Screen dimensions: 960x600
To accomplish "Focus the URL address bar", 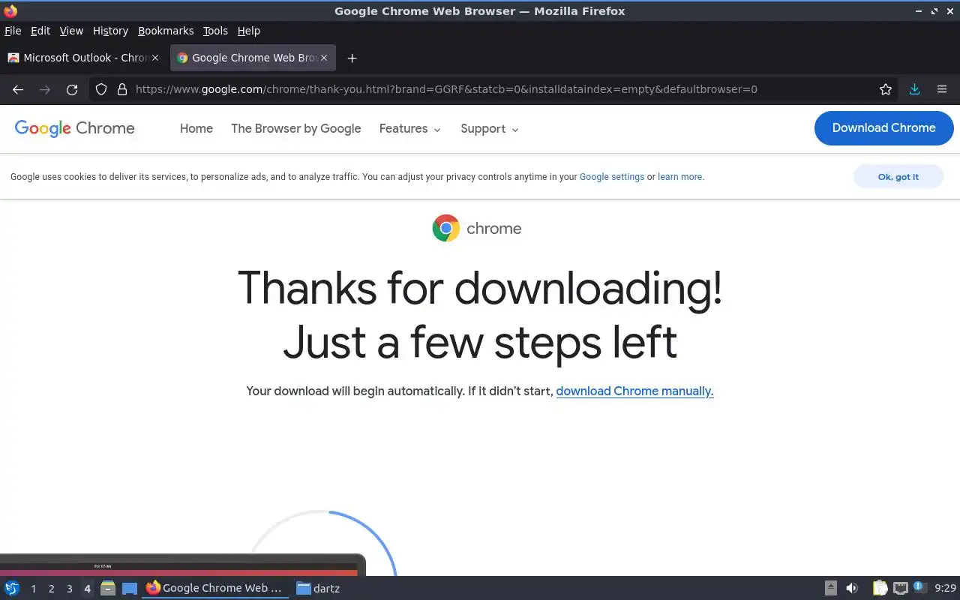I will pos(495,89).
